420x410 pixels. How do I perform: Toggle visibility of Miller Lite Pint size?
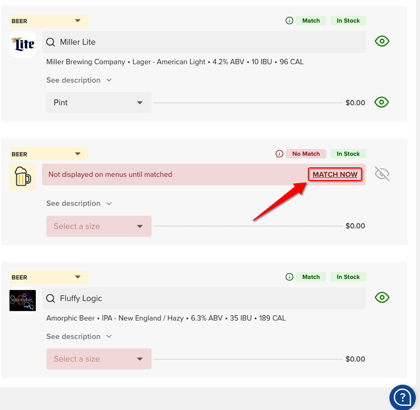coord(382,102)
